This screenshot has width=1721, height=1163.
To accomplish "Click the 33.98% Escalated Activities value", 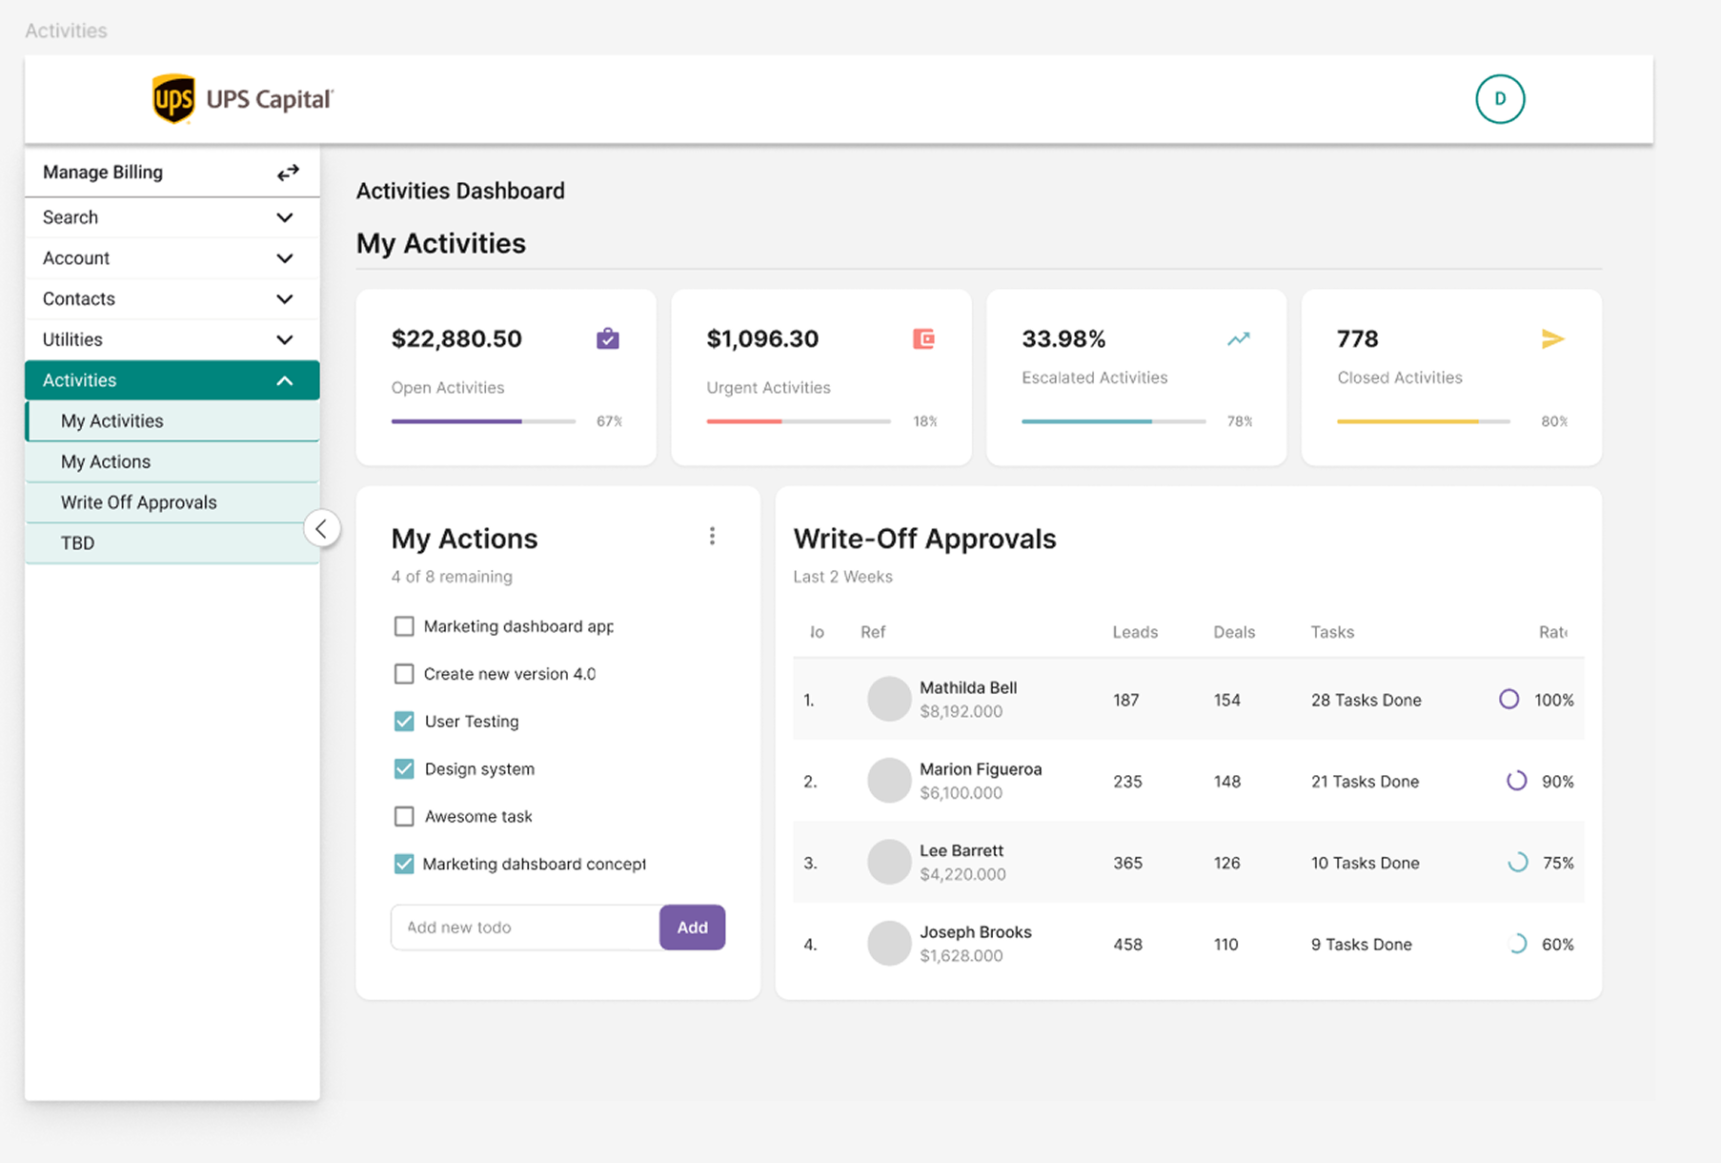I will pos(1063,339).
